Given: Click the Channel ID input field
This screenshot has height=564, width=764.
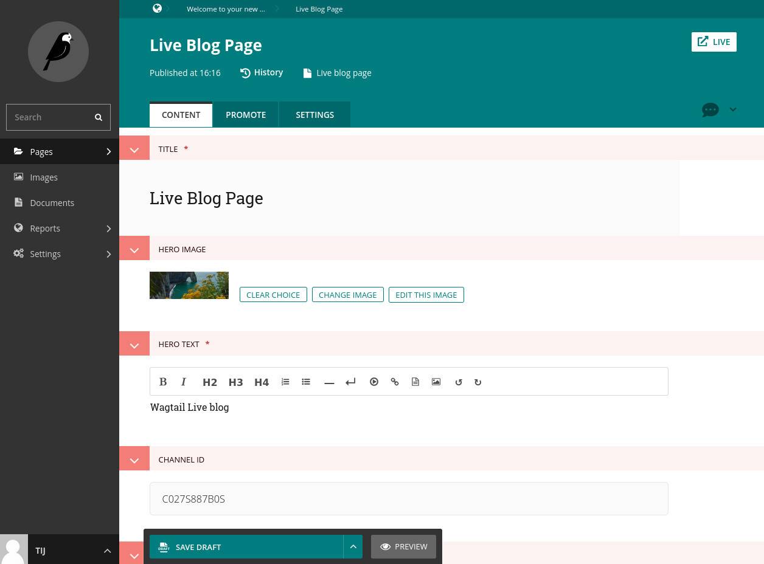Looking at the screenshot, I should click(x=409, y=499).
